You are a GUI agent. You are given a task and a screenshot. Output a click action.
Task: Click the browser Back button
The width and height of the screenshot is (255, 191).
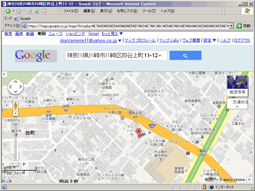pos(8,11)
